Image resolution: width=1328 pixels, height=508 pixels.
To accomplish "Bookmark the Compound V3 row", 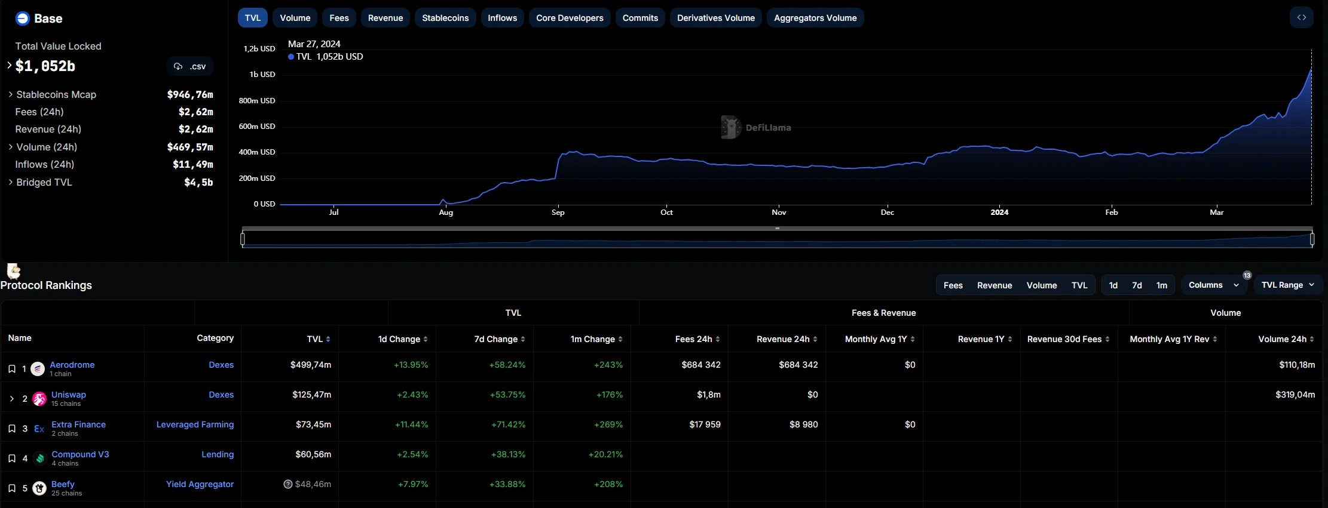I will point(12,458).
